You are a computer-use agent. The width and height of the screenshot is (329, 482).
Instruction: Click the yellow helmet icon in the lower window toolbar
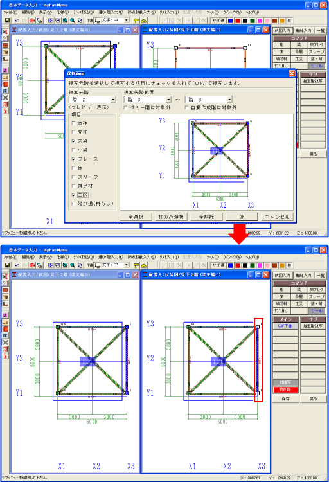click(x=143, y=265)
